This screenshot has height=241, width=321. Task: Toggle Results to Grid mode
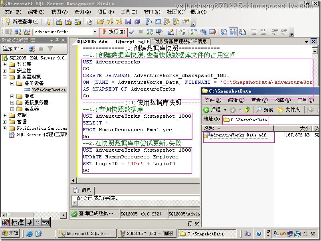233,32
